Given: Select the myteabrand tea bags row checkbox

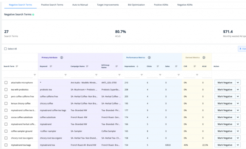Looking at the screenshot, I should pos(6,145).
